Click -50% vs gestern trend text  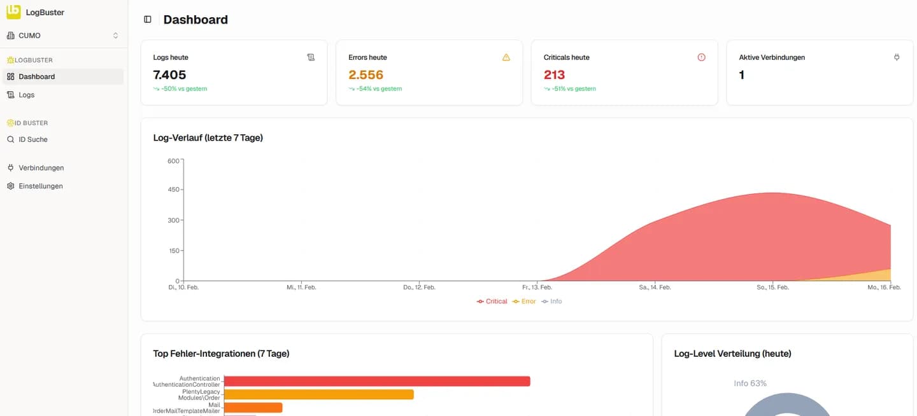coord(184,89)
